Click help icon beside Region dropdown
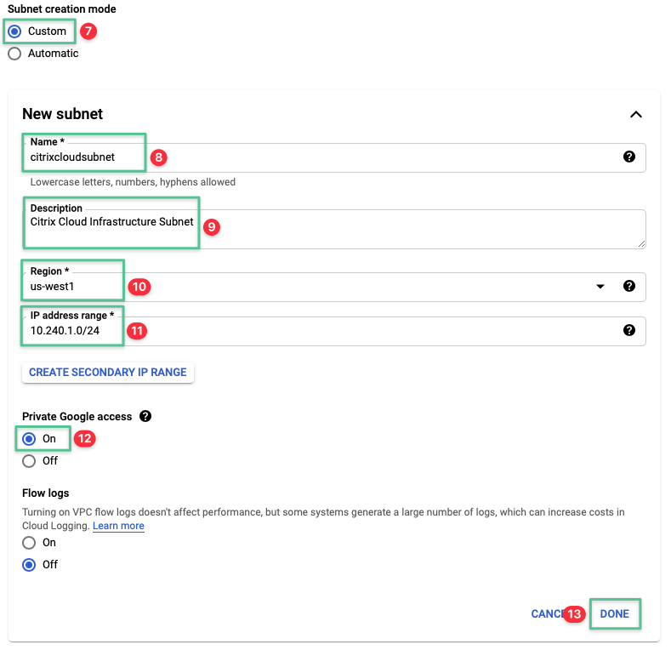The image size is (671, 650). (x=629, y=286)
